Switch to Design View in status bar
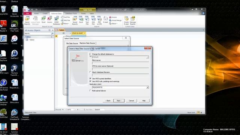The image size is (240, 135). click(201, 112)
